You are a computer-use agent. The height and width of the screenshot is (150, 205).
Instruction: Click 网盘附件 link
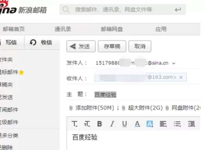pos(186,108)
